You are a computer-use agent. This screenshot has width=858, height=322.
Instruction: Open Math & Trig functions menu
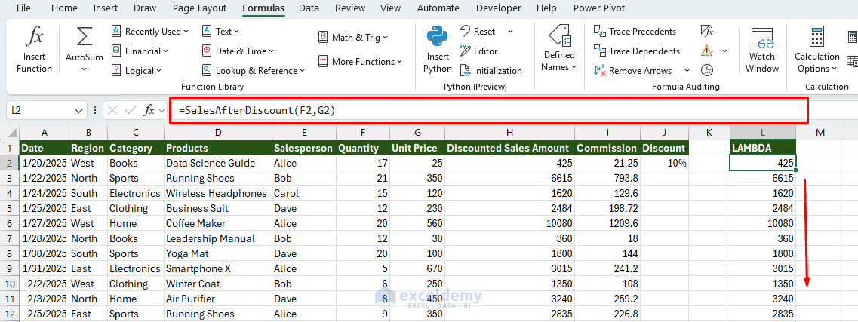[x=353, y=37]
